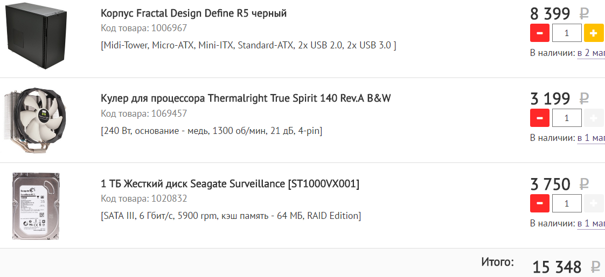The width and height of the screenshot is (605, 277).
Task: Open Seagate Surveillance ST1000VX001 product link
Action: coord(230,184)
